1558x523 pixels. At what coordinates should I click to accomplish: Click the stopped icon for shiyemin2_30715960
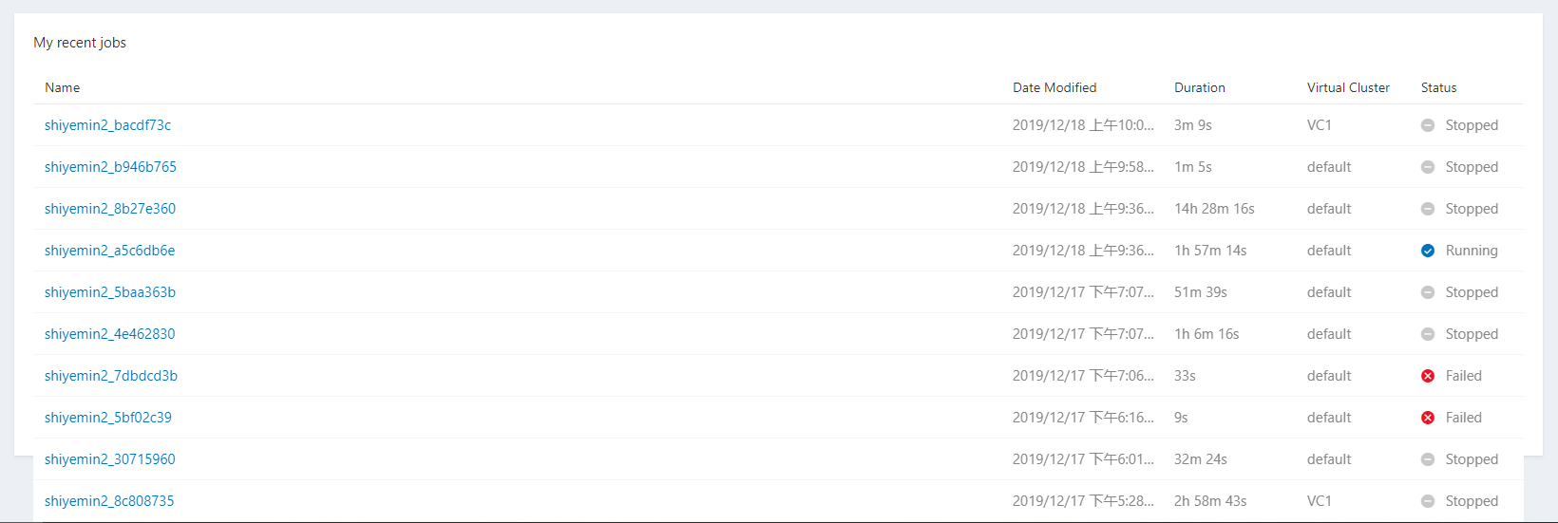click(x=1428, y=459)
